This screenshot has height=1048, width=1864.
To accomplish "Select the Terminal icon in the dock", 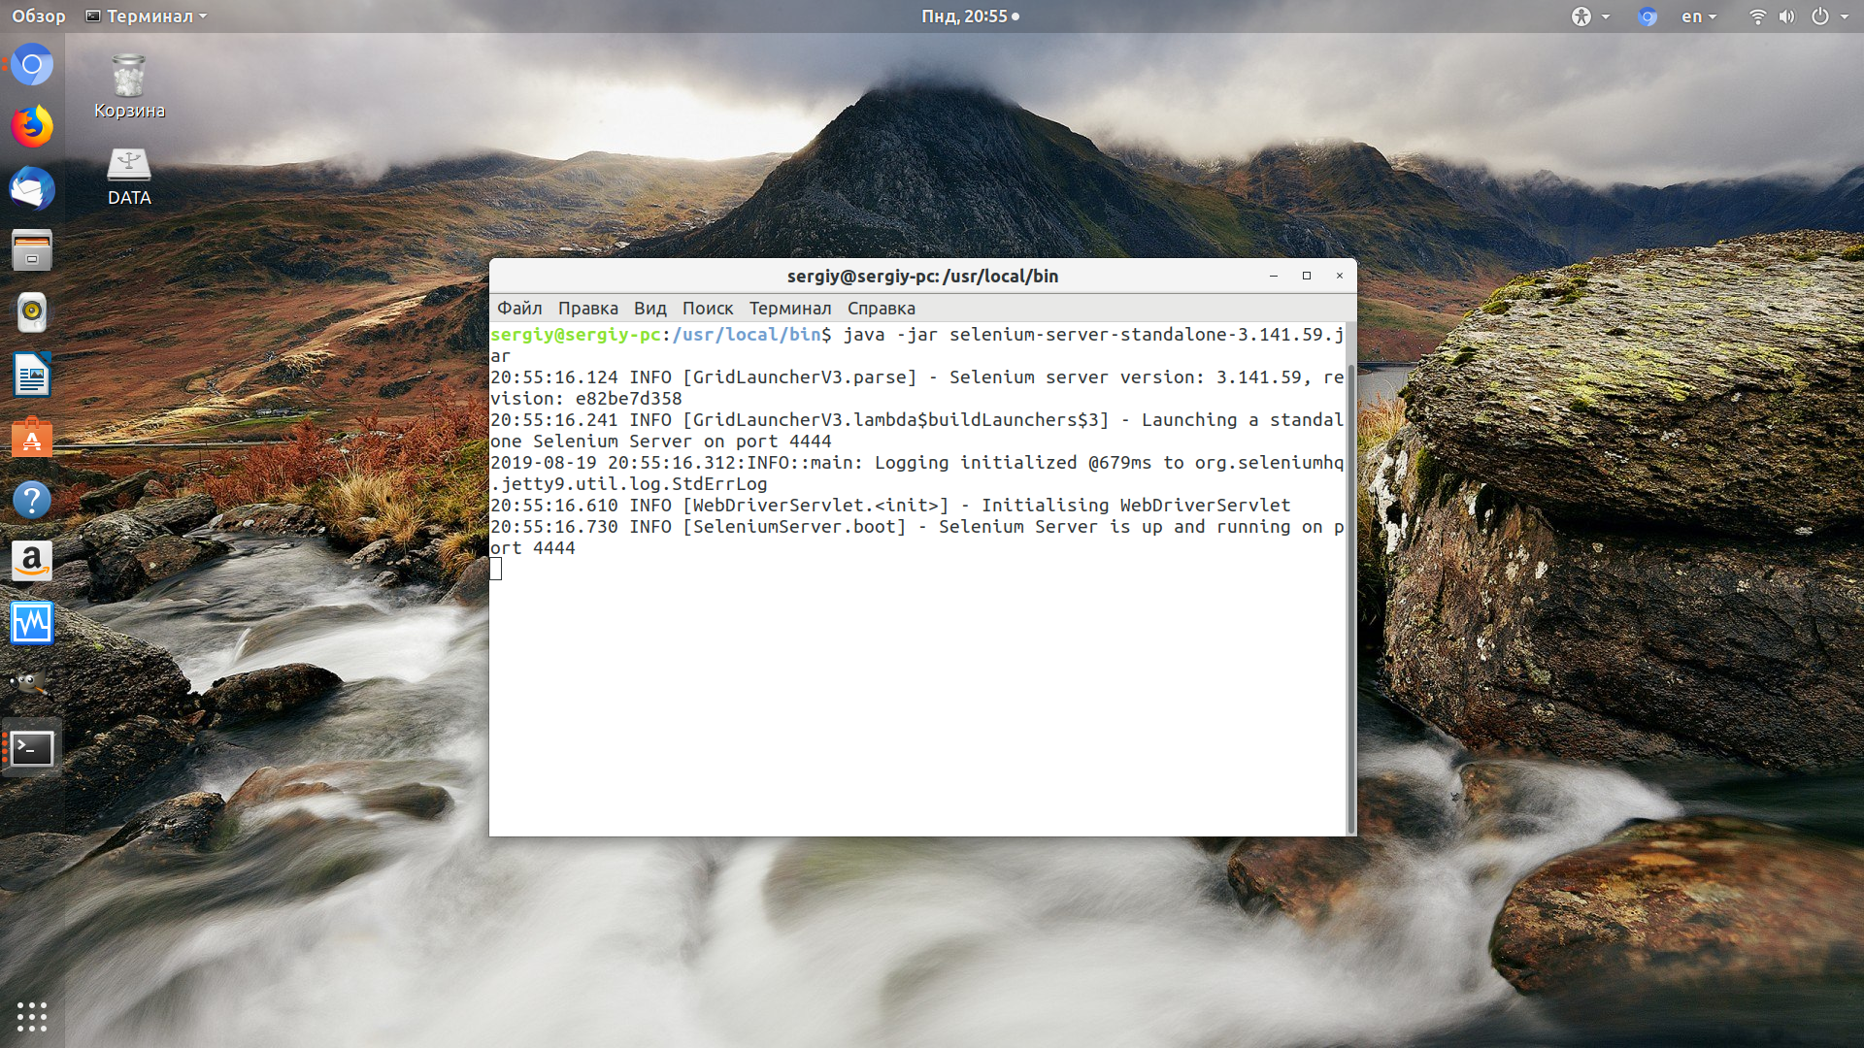I will 32,748.
